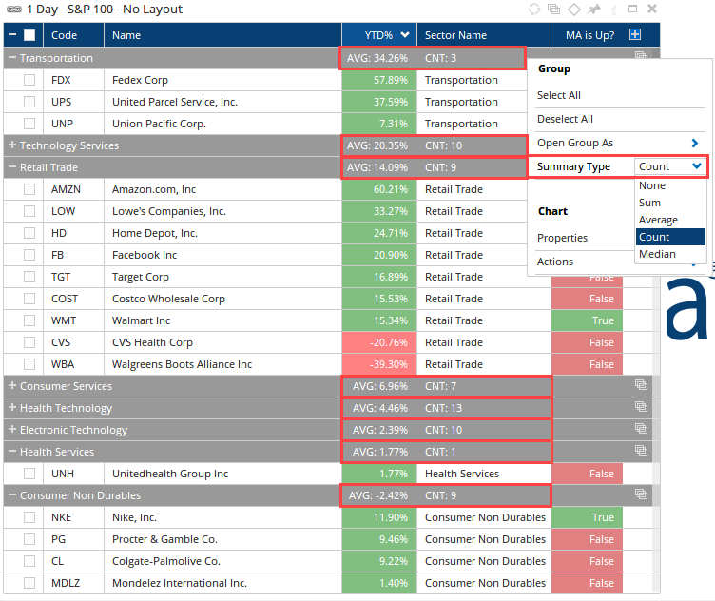Sort by the Code column header
Screen dimensions: 715x601
point(74,35)
